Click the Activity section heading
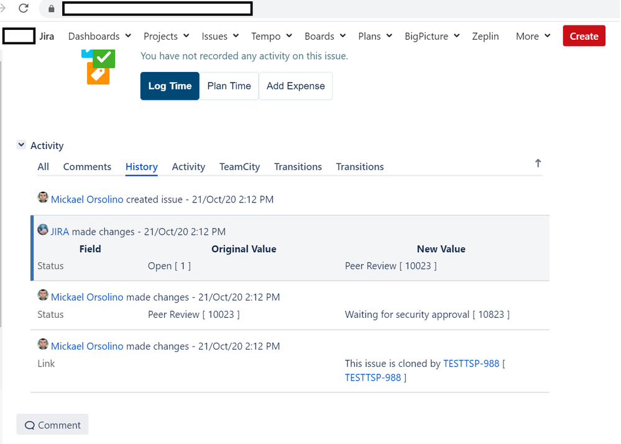 pos(47,146)
